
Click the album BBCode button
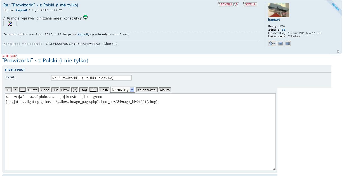(165, 90)
